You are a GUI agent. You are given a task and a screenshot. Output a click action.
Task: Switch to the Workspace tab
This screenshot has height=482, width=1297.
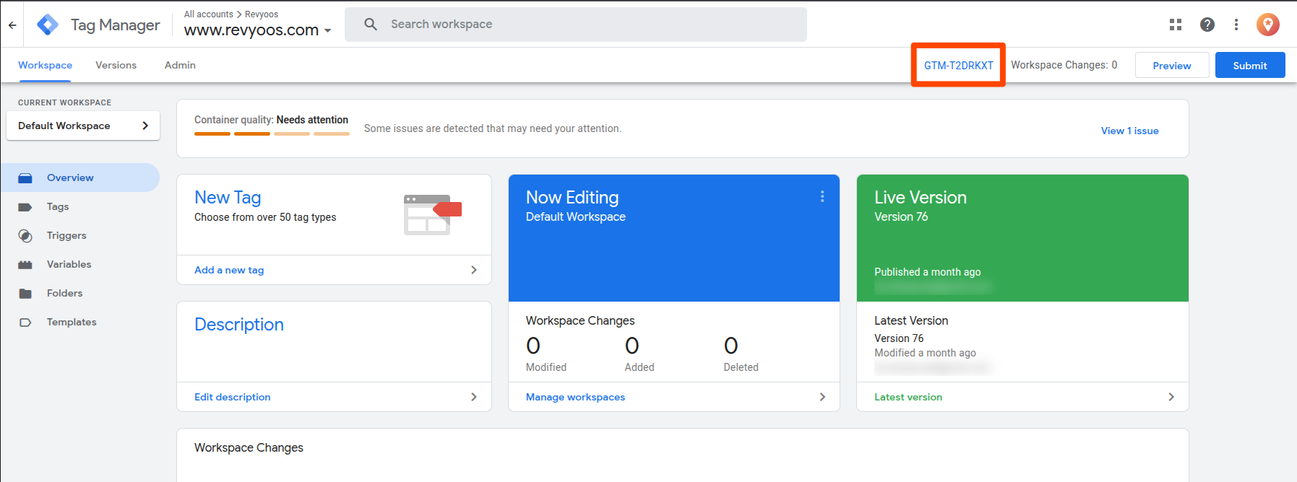pyautogui.click(x=45, y=65)
